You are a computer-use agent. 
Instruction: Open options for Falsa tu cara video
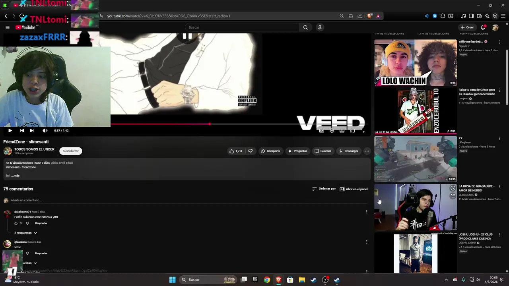point(500,90)
